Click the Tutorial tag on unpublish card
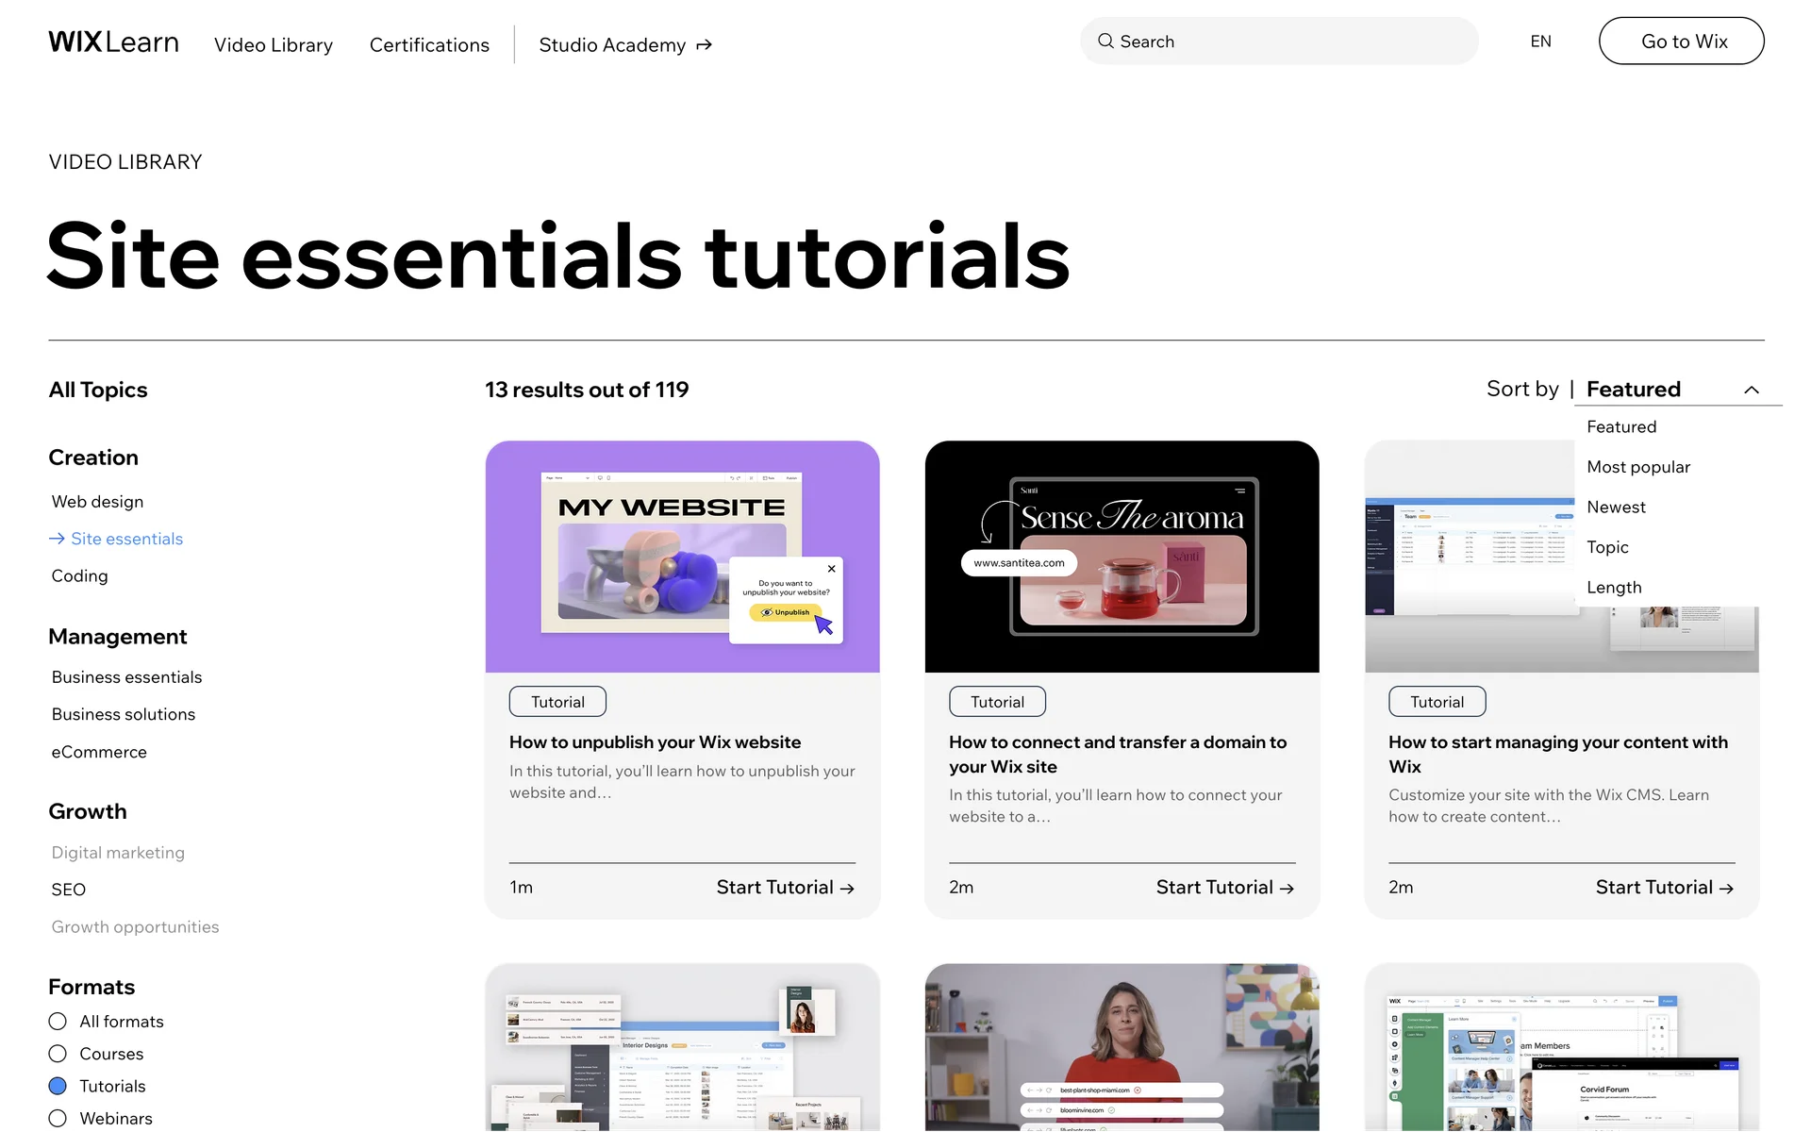This screenshot has width=1811, height=1132. pyautogui.click(x=557, y=702)
